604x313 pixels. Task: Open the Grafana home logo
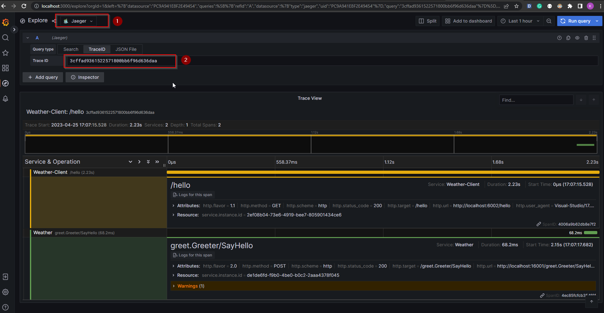click(5, 22)
